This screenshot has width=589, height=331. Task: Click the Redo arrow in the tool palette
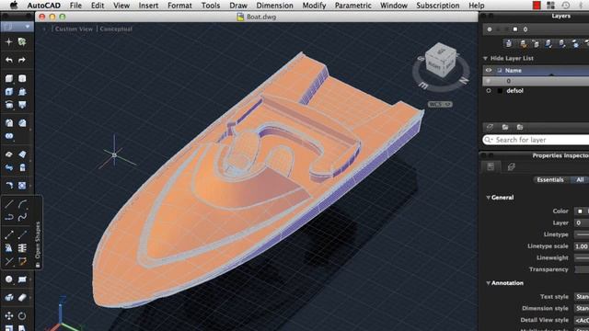22,60
